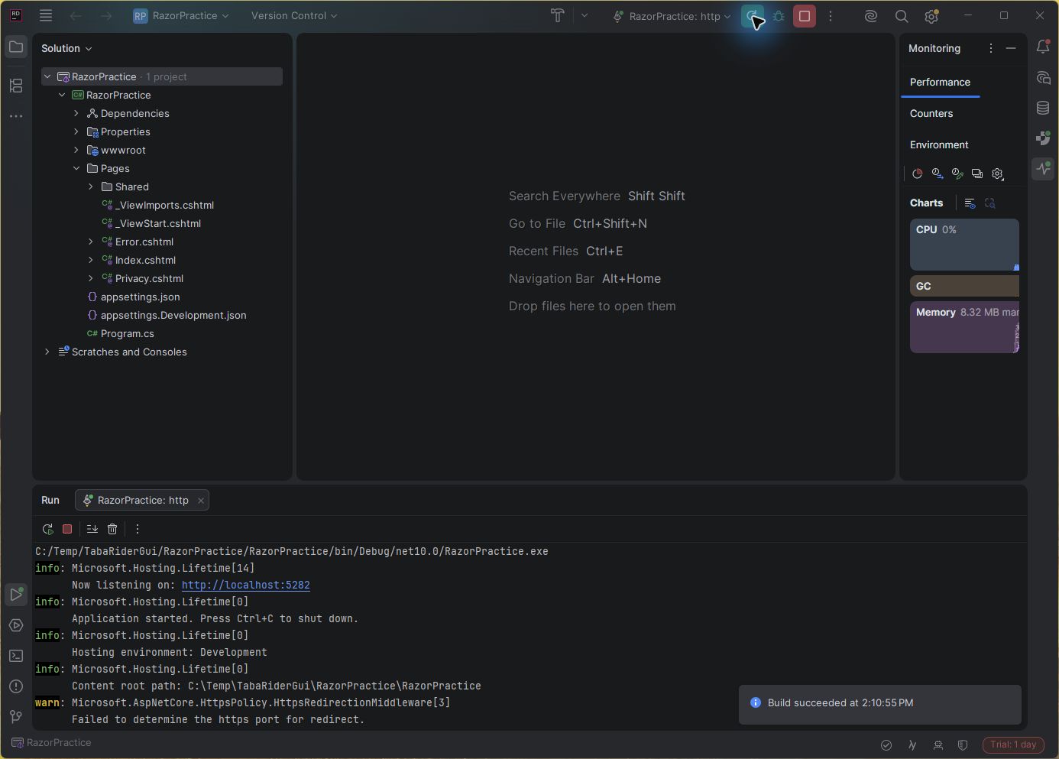Collapse the Pages folder
This screenshot has height=759, width=1059.
[76, 168]
